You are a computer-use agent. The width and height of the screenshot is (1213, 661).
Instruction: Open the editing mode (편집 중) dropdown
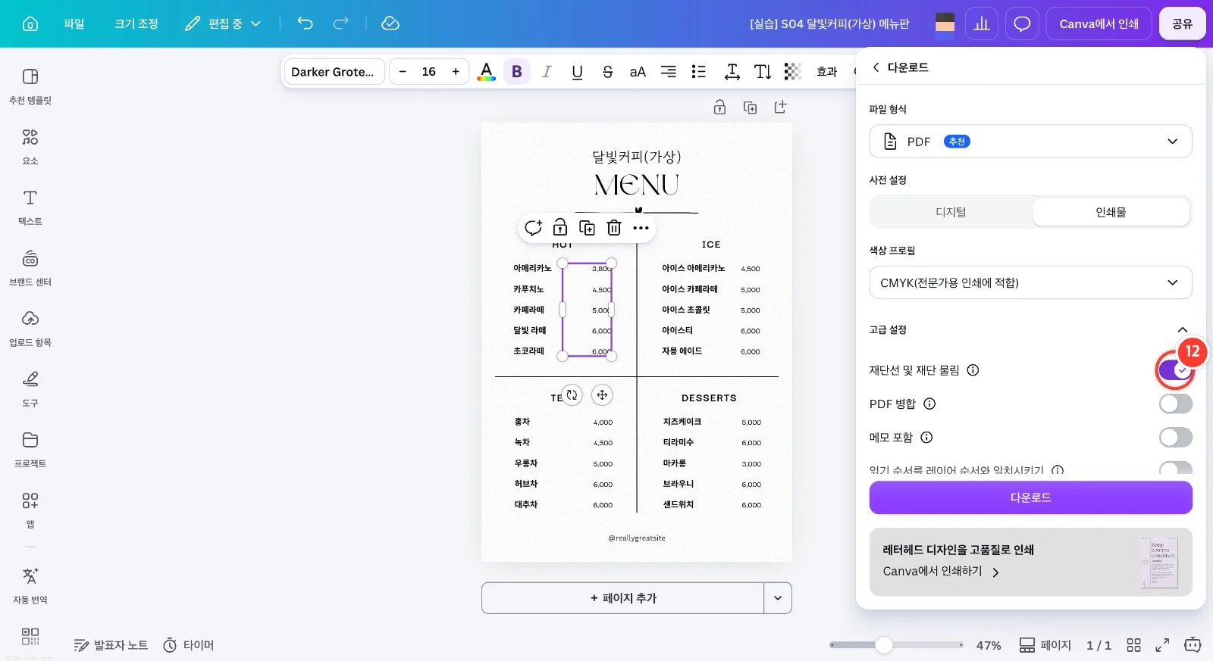223,23
